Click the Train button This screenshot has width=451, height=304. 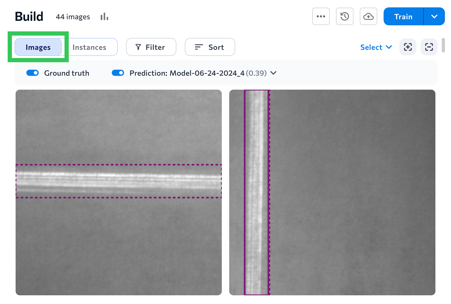(x=403, y=16)
